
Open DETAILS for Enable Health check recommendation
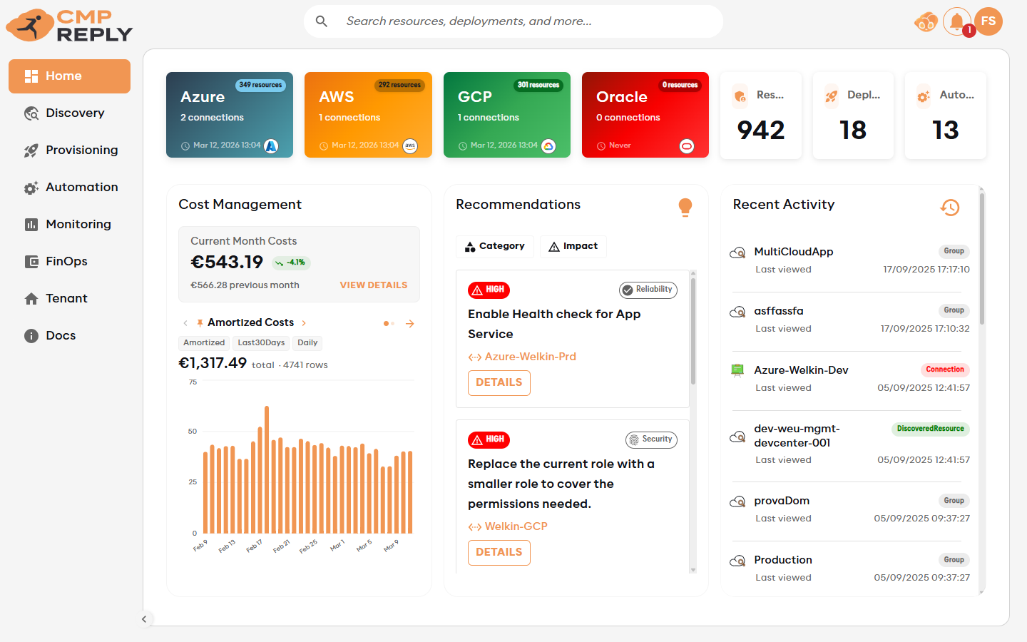(499, 382)
